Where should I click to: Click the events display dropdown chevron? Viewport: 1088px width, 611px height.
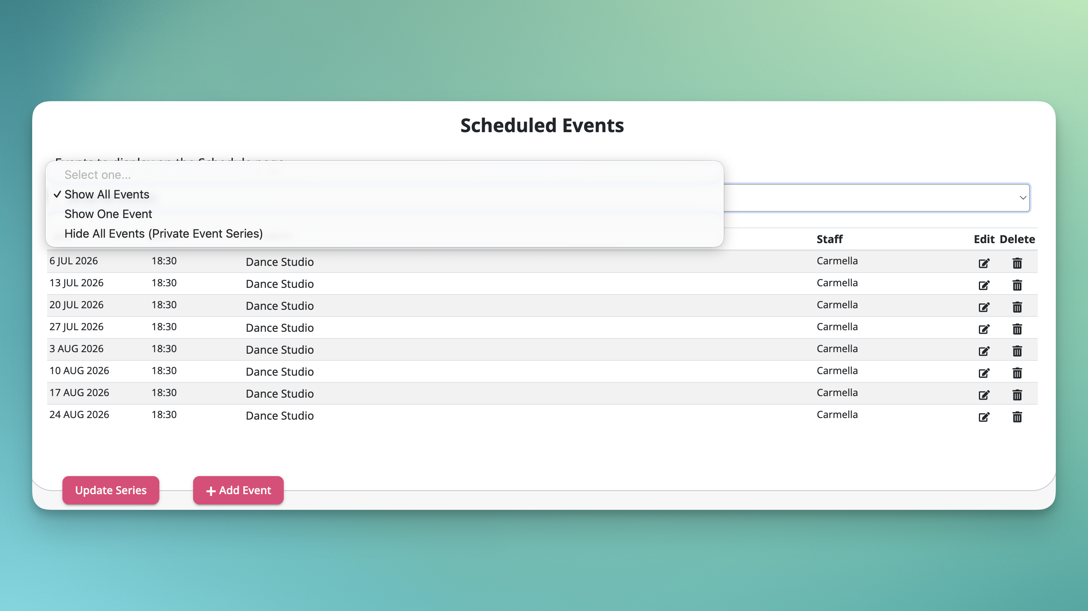(x=1022, y=198)
